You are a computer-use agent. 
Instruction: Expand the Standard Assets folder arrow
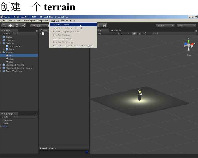(x=1, y=65)
